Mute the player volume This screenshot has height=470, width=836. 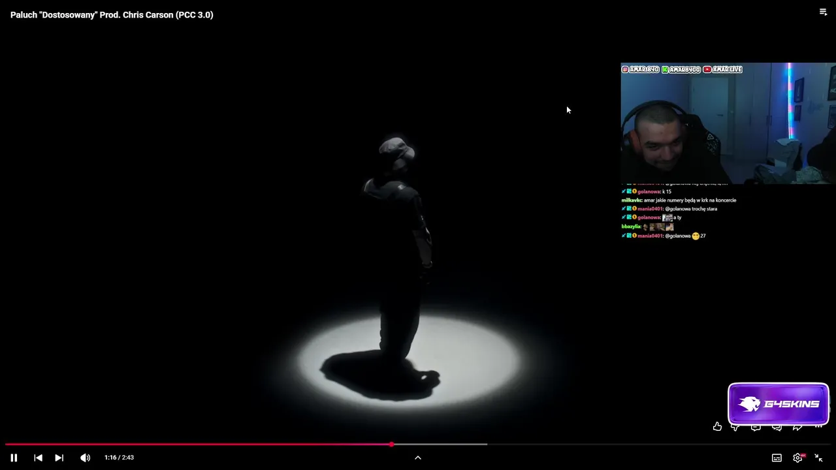coord(85,458)
